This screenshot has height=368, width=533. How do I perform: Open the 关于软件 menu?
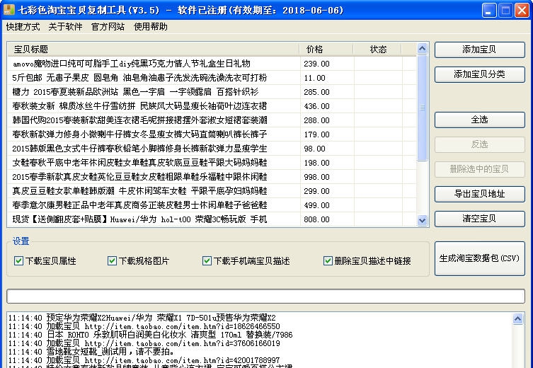(65, 26)
